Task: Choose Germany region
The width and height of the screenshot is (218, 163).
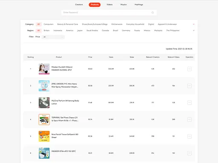Action: click(x=126, y=31)
